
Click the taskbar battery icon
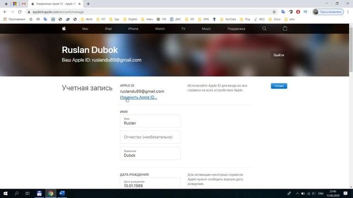[303, 193]
